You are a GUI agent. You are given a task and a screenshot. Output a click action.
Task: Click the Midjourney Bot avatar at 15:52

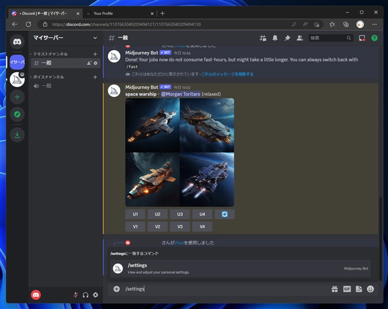(x=114, y=91)
